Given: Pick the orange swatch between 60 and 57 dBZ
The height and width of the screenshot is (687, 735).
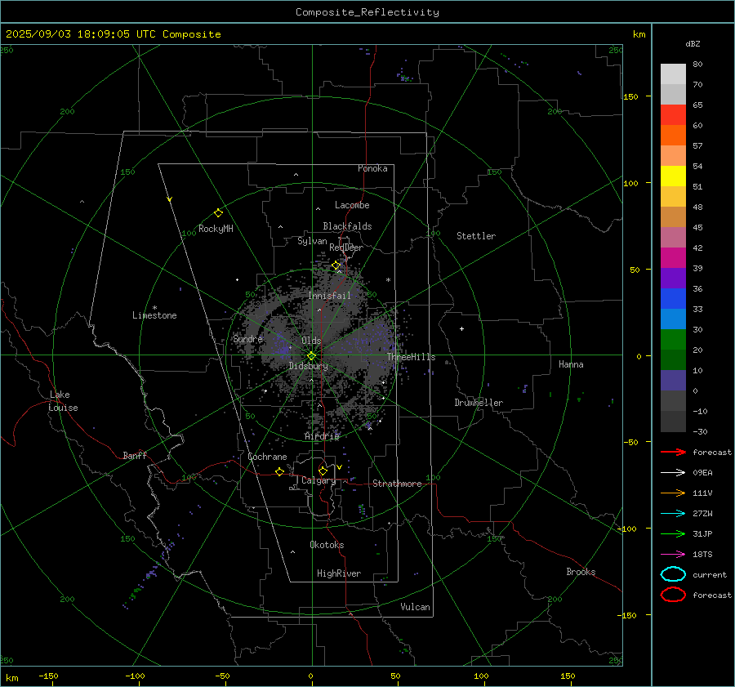Looking at the screenshot, I should 673,136.
